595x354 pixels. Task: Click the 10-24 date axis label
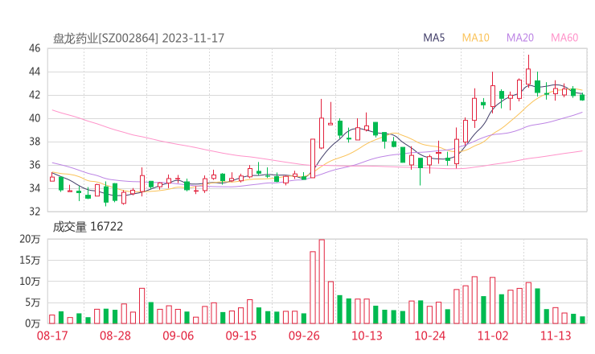click(430, 335)
